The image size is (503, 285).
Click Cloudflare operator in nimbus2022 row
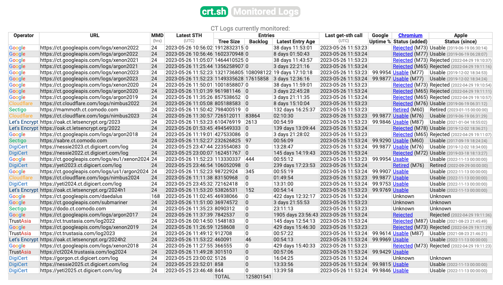coord(21,103)
